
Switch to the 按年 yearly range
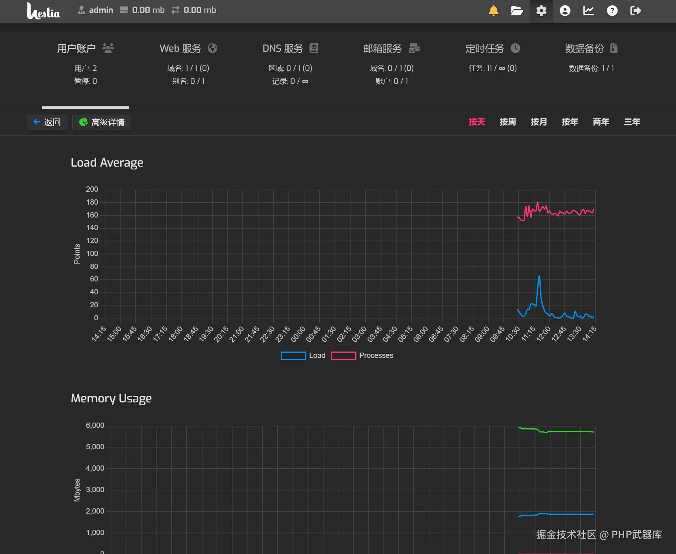pos(570,122)
